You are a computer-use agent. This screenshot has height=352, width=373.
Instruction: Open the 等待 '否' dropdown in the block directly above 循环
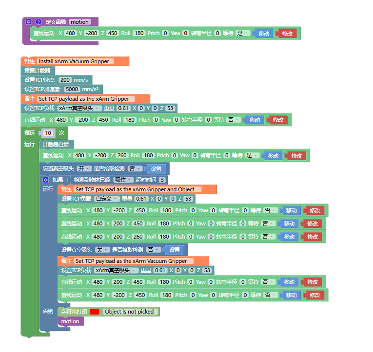[x=234, y=120]
